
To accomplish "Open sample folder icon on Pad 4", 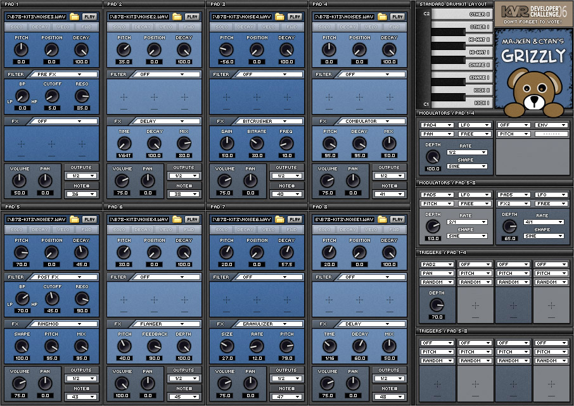I will coord(382,16).
